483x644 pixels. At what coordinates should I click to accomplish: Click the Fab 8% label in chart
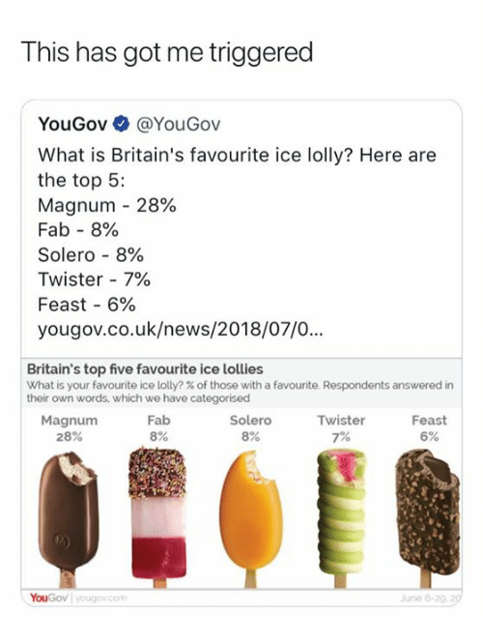pos(158,428)
